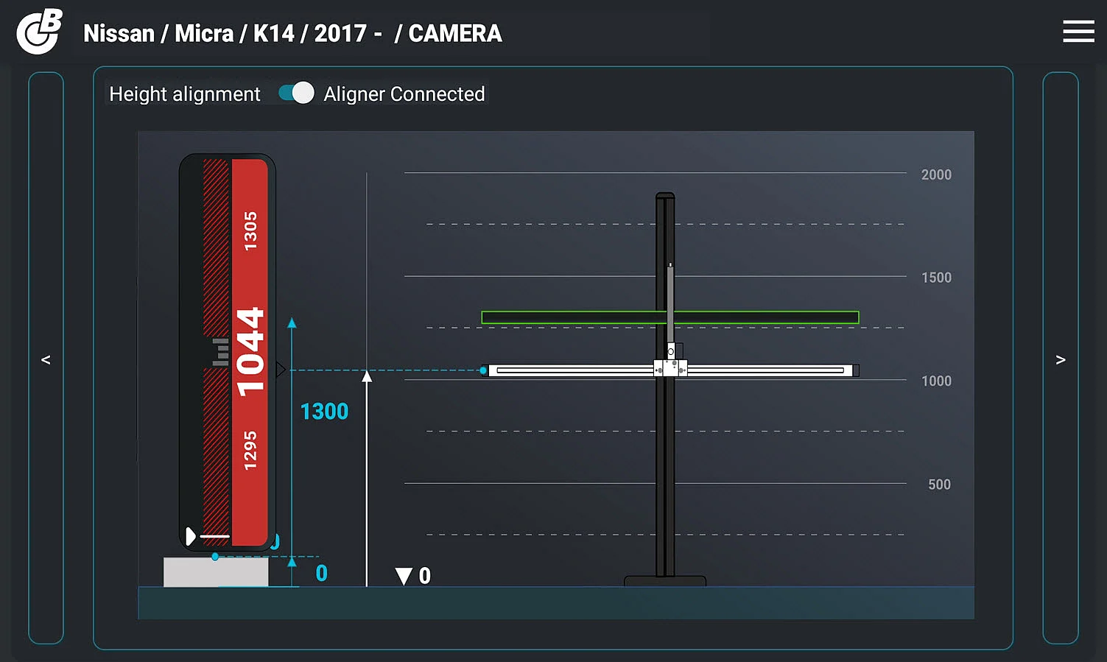
Task: Click the Nissan Micra K14 CAMERA breadcrumb
Action: point(292,34)
